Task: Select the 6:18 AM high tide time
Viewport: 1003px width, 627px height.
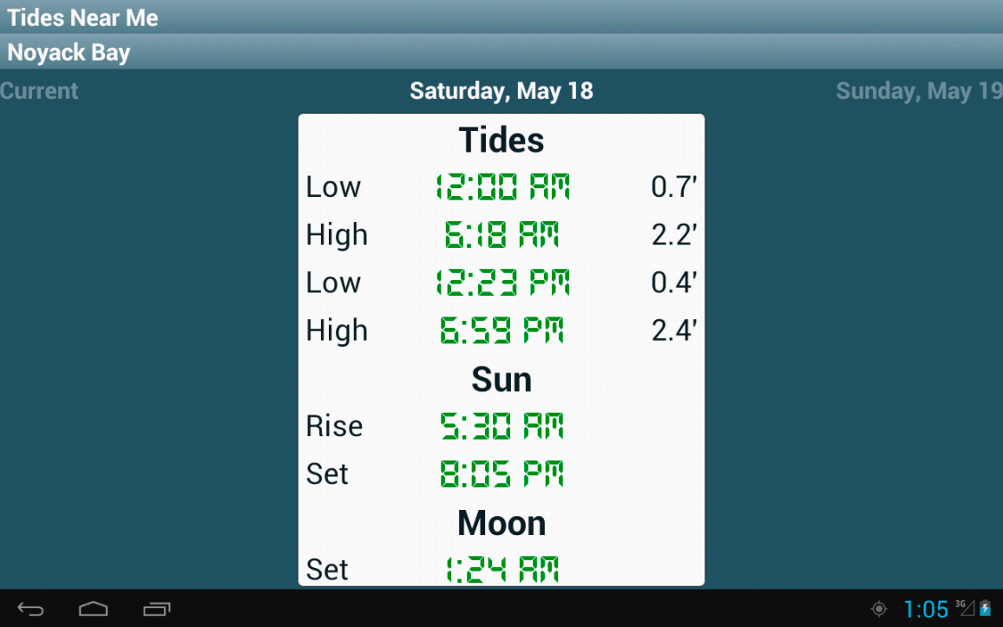Action: coord(502,235)
